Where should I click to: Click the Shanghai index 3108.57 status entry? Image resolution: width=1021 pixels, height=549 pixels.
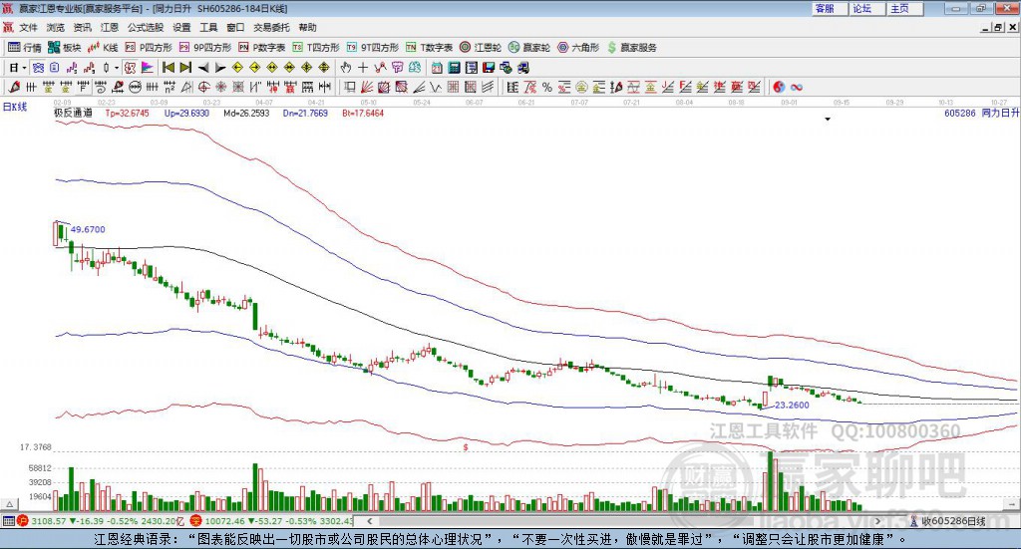(101, 521)
